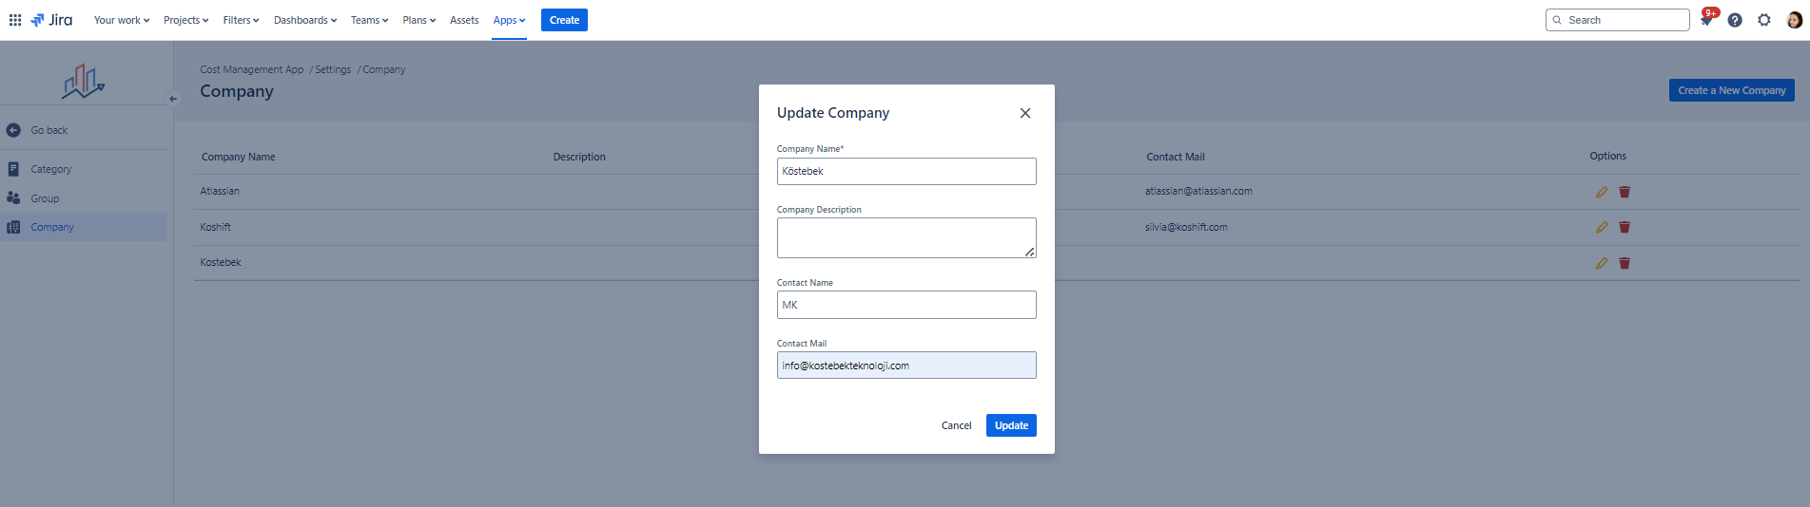Focus the Contact Name input field

pos(906,305)
